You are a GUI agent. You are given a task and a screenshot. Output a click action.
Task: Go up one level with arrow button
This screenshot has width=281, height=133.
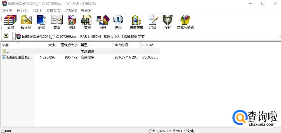click(x=6, y=36)
